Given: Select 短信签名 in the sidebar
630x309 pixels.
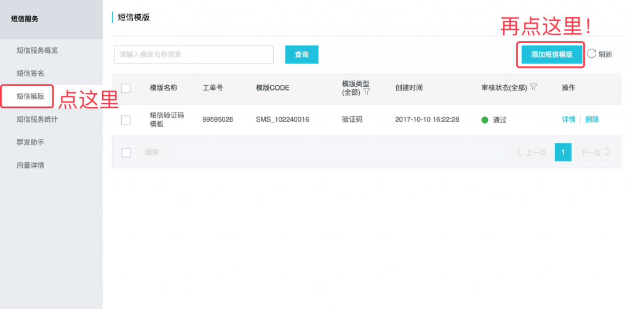Looking at the screenshot, I should coord(31,73).
